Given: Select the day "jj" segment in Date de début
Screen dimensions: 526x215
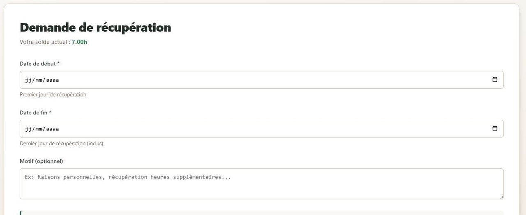Looking at the screenshot, I should 29,80.
